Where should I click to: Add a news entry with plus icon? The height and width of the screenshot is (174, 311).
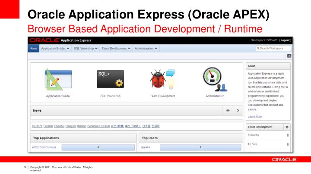click(x=228, y=110)
